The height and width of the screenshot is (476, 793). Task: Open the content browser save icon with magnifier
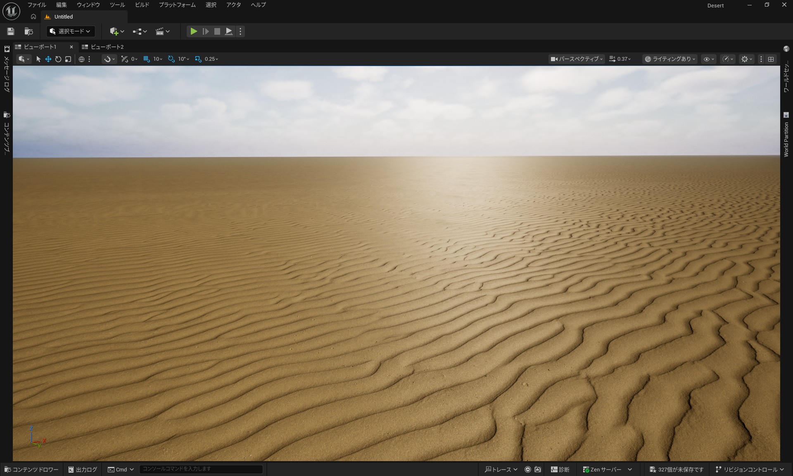(x=28, y=31)
